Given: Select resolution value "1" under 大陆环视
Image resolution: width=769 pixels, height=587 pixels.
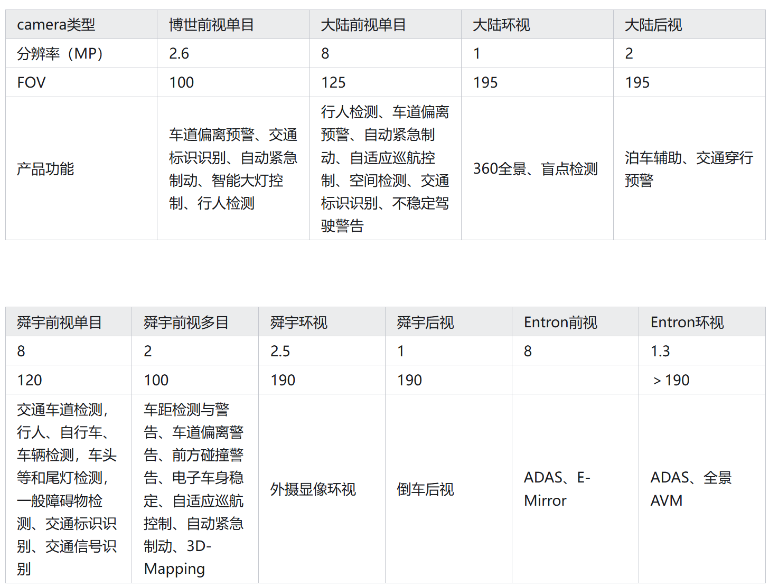Looking at the screenshot, I should [537, 53].
